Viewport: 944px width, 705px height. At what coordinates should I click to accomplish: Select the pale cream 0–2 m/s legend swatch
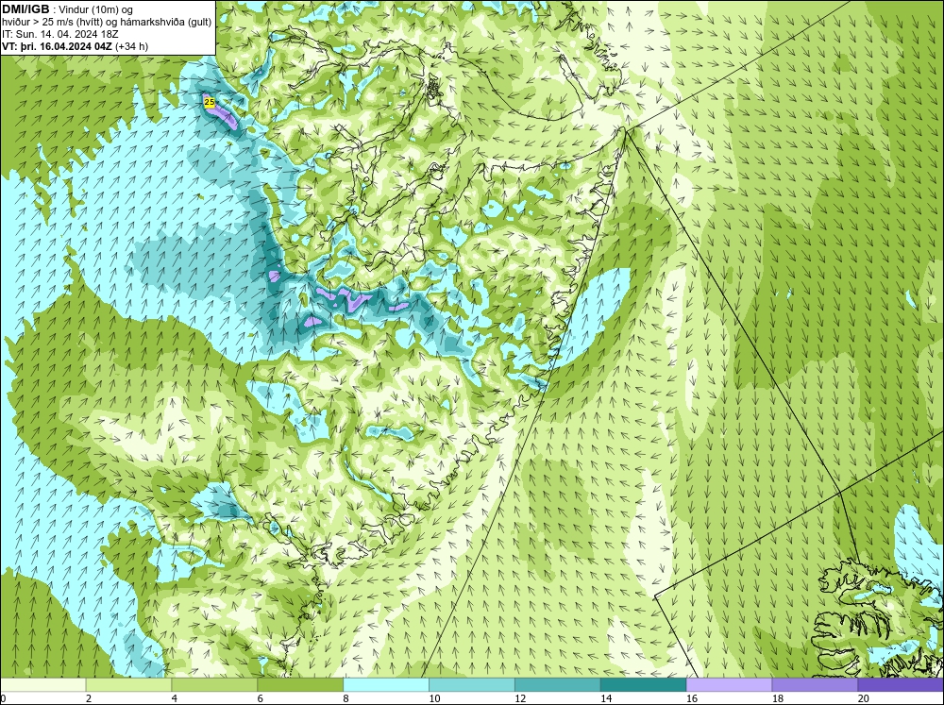pyautogui.click(x=43, y=685)
